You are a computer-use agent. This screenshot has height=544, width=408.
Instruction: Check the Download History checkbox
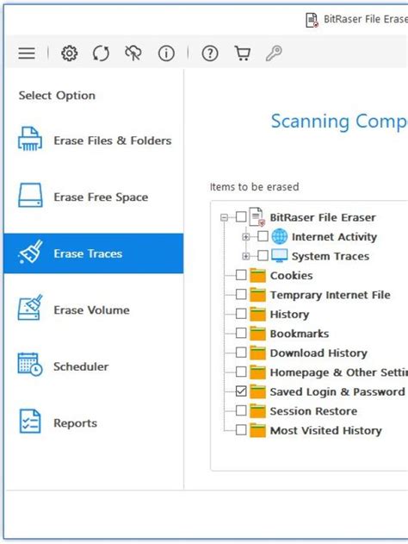tap(241, 353)
